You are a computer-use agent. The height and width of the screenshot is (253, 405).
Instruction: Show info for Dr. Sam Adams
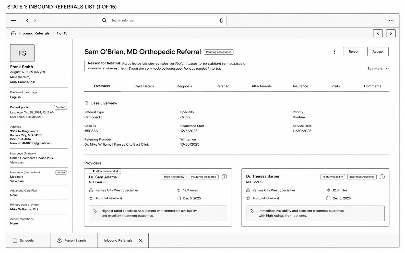224,177
